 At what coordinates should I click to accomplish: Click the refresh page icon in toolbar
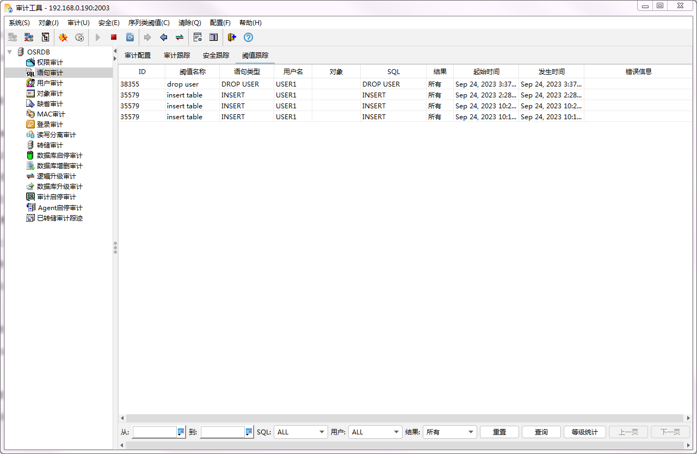click(x=130, y=38)
